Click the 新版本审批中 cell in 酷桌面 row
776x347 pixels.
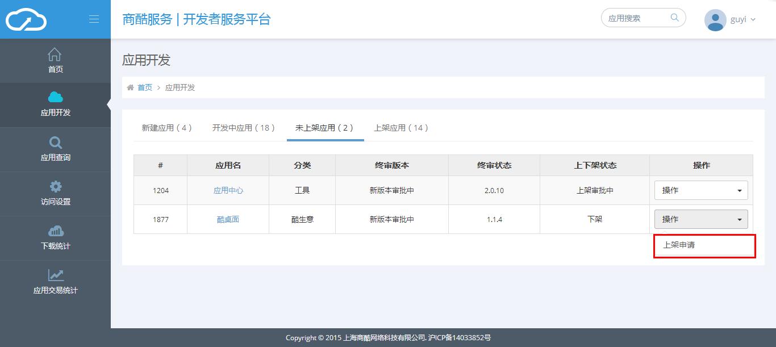pos(392,219)
